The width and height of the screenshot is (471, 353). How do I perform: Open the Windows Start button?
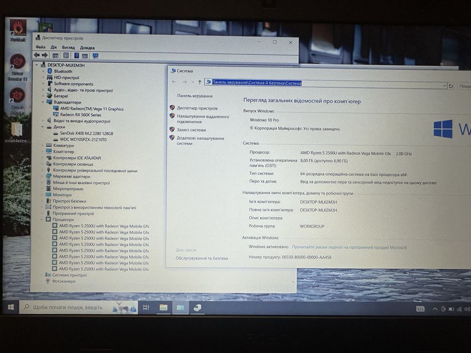click(x=11, y=307)
